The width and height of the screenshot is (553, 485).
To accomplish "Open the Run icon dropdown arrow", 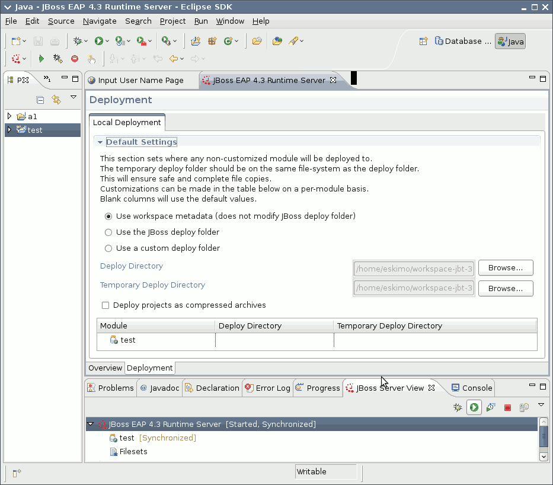I will click(x=107, y=42).
